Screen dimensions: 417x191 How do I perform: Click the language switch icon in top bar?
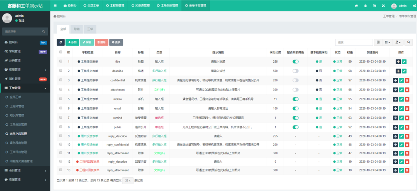click(375, 6)
